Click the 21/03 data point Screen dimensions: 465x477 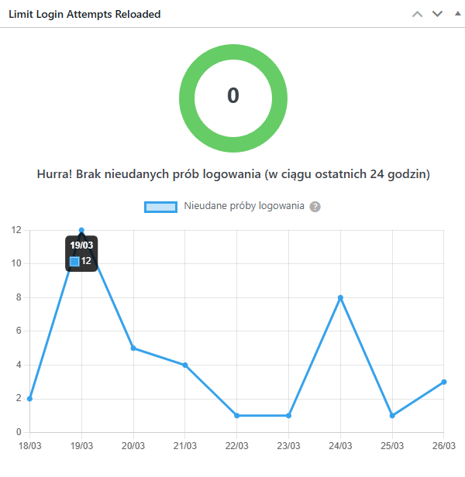(185, 365)
